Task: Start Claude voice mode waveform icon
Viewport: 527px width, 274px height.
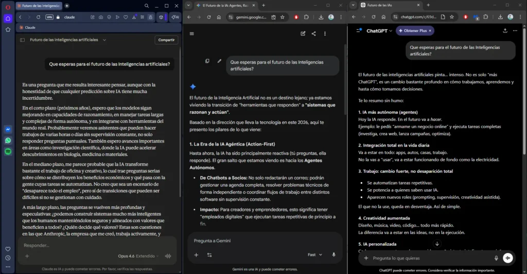Action: pos(168,256)
